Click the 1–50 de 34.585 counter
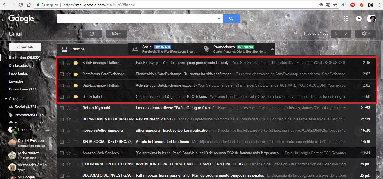Image resolution: width=383 pixels, height=179 pixels. pyautogui.click(x=316, y=34)
